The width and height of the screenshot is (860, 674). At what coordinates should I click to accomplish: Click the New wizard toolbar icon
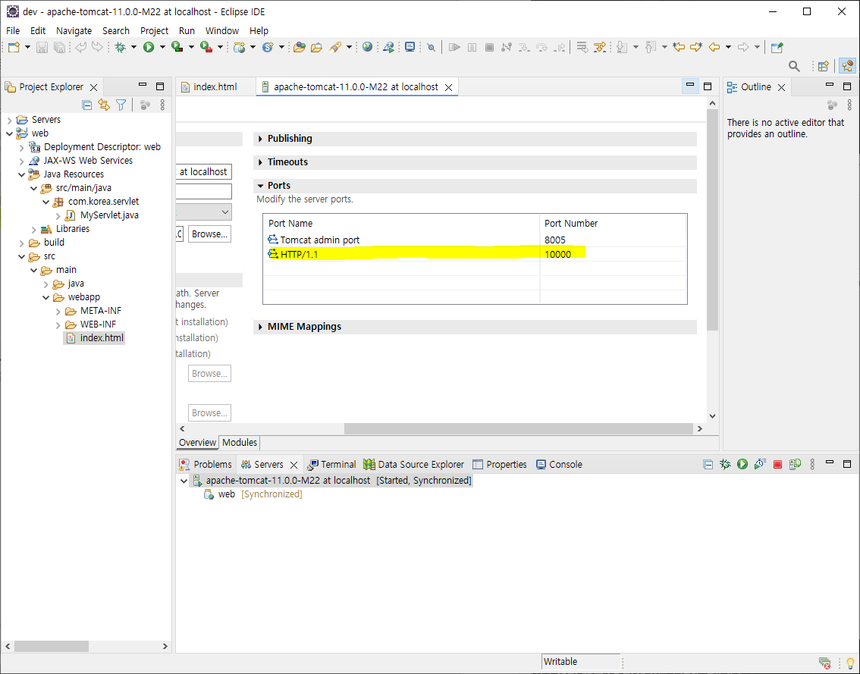click(x=14, y=47)
